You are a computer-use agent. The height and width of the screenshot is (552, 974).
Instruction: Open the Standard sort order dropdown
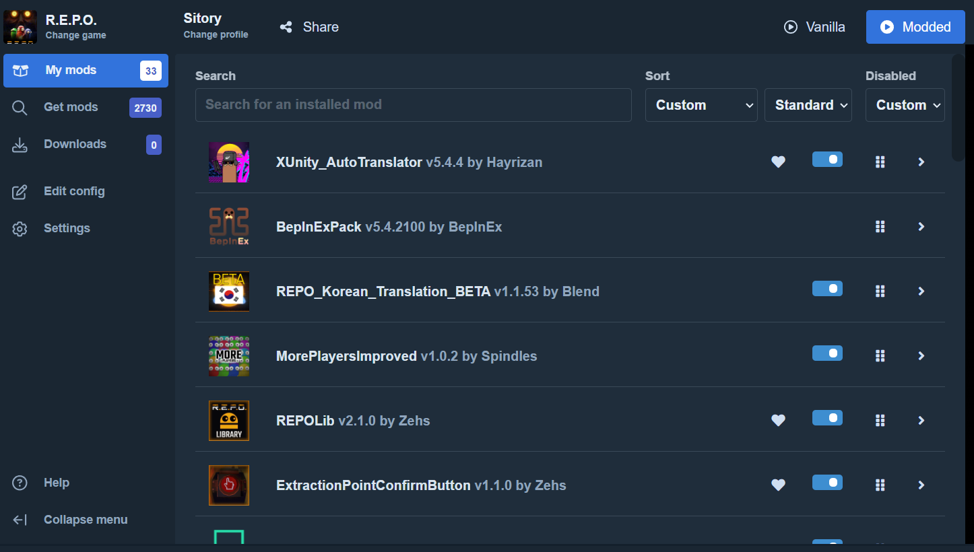pyautogui.click(x=808, y=105)
